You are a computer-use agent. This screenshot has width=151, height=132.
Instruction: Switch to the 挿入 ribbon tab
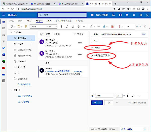point(49,21)
